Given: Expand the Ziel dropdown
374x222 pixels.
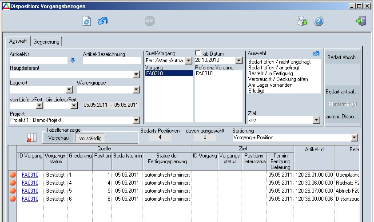Looking at the screenshot, I should point(316,120).
